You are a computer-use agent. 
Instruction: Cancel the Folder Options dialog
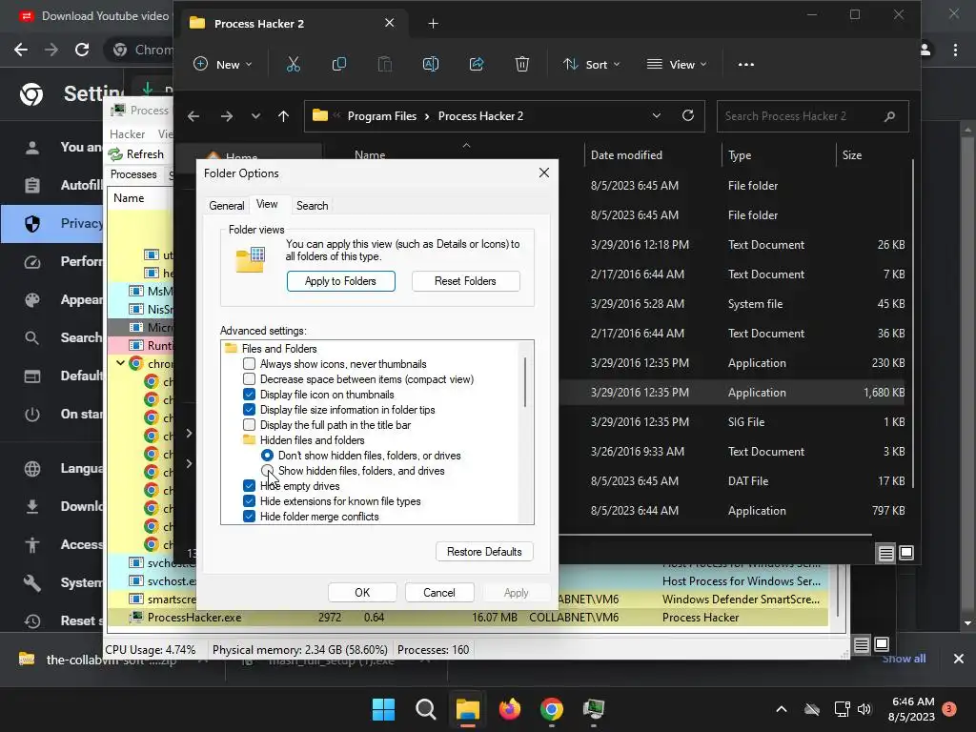[x=439, y=593]
